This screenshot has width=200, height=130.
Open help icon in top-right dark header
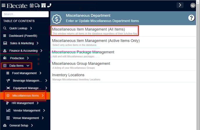tap(193, 5)
